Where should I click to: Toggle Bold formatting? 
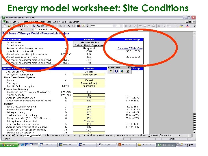(x=126, y=26)
